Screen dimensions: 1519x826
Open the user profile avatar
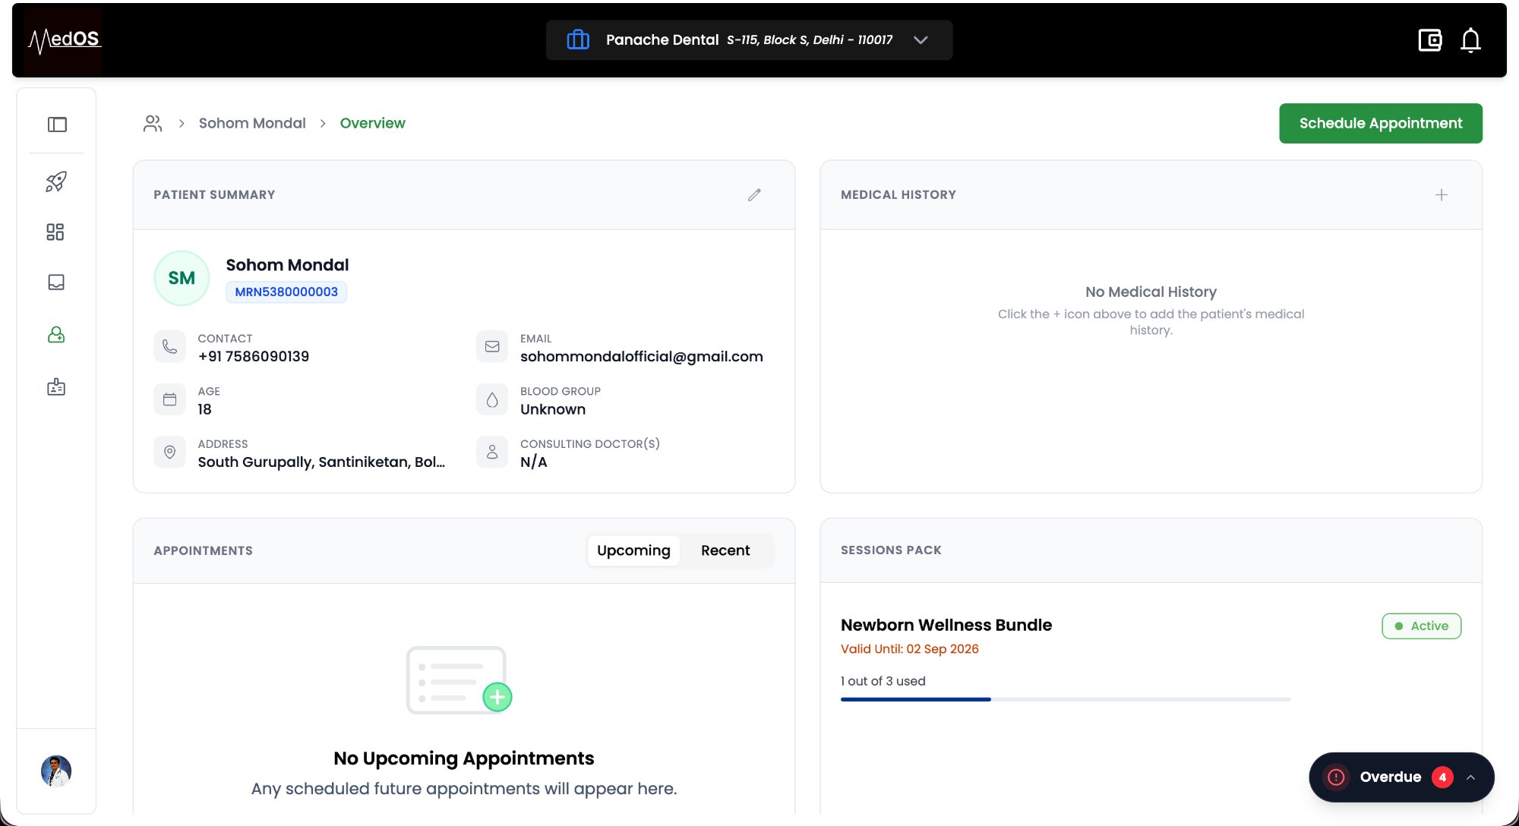pos(56,771)
